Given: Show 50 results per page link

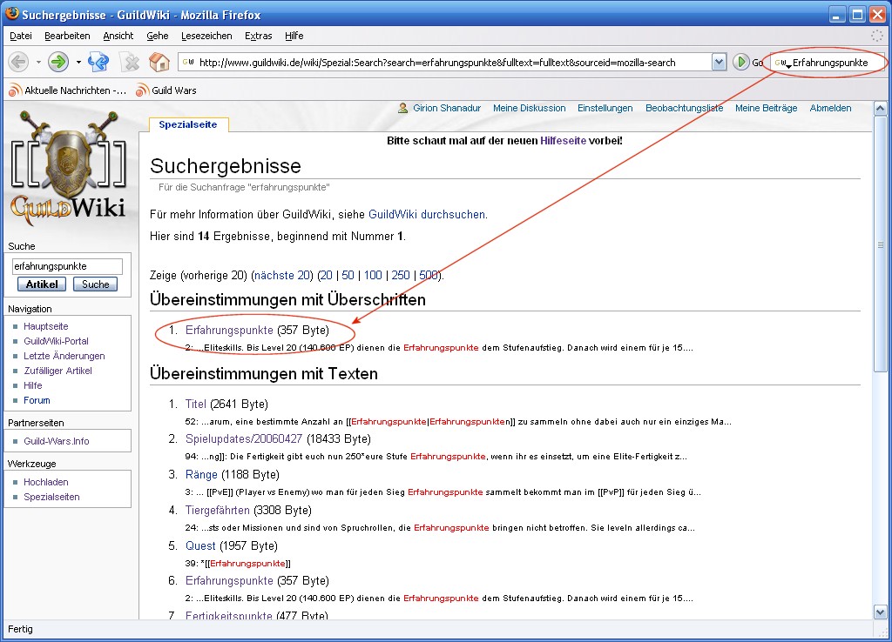Looking at the screenshot, I should tap(348, 275).
